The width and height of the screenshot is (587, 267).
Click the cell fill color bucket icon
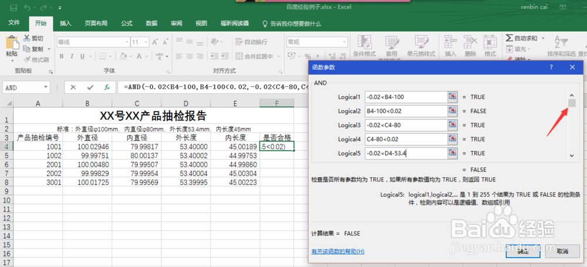123,56
